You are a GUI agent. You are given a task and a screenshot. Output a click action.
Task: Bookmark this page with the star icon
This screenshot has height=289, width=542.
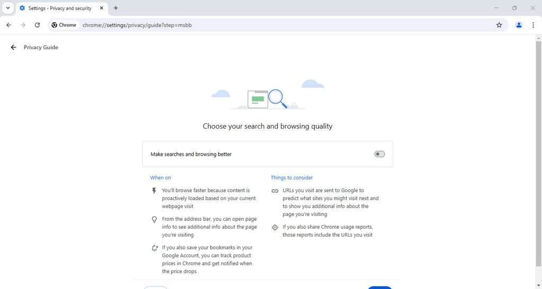[499, 25]
